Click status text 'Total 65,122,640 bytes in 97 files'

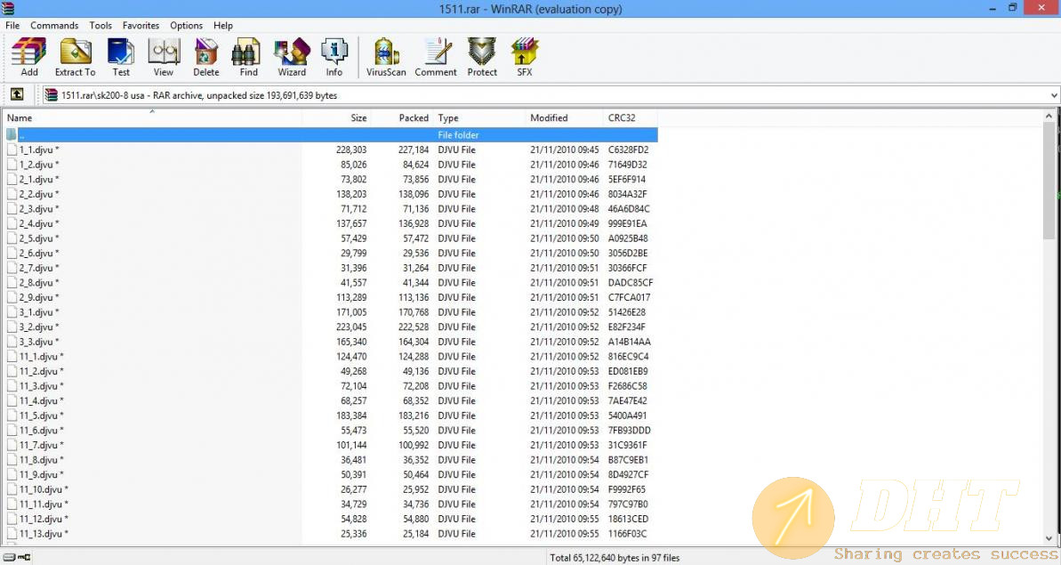point(615,558)
